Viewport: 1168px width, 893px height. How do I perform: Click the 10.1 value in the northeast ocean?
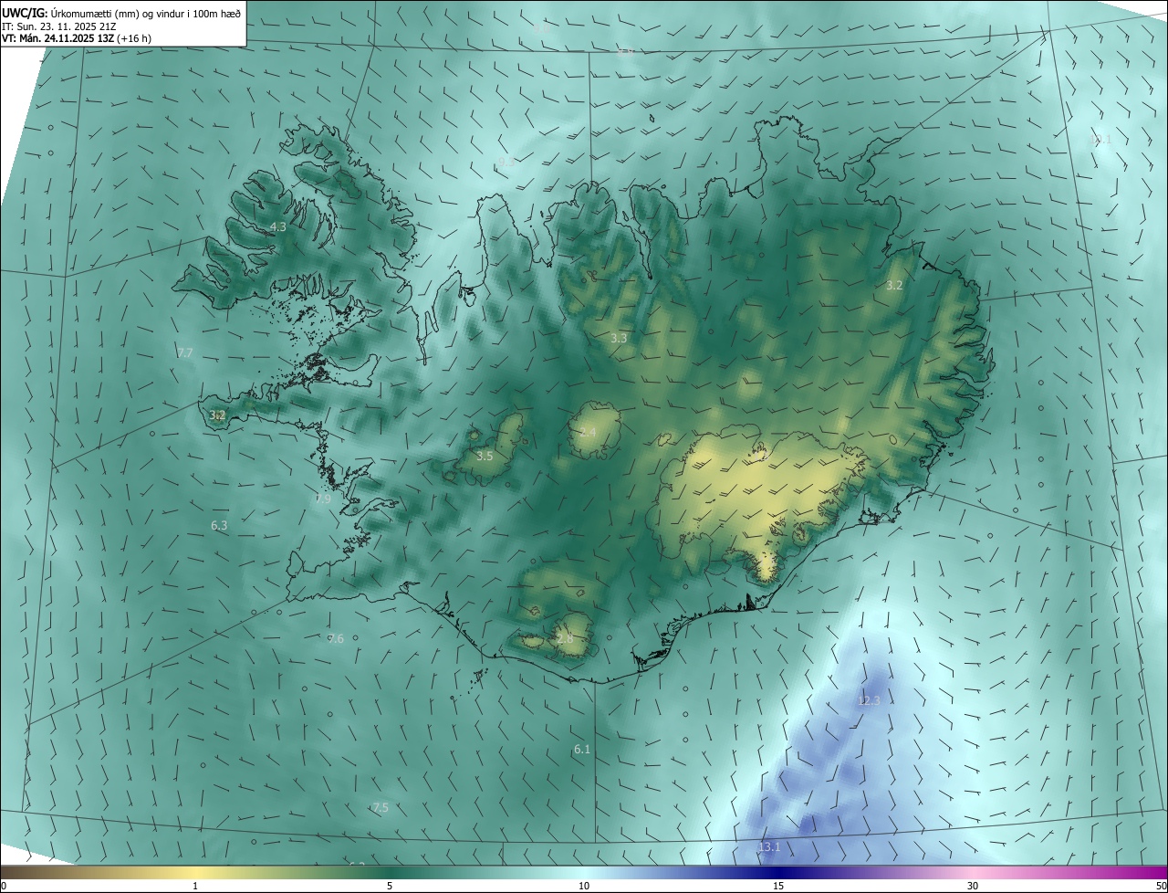[x=1100, y=140]
